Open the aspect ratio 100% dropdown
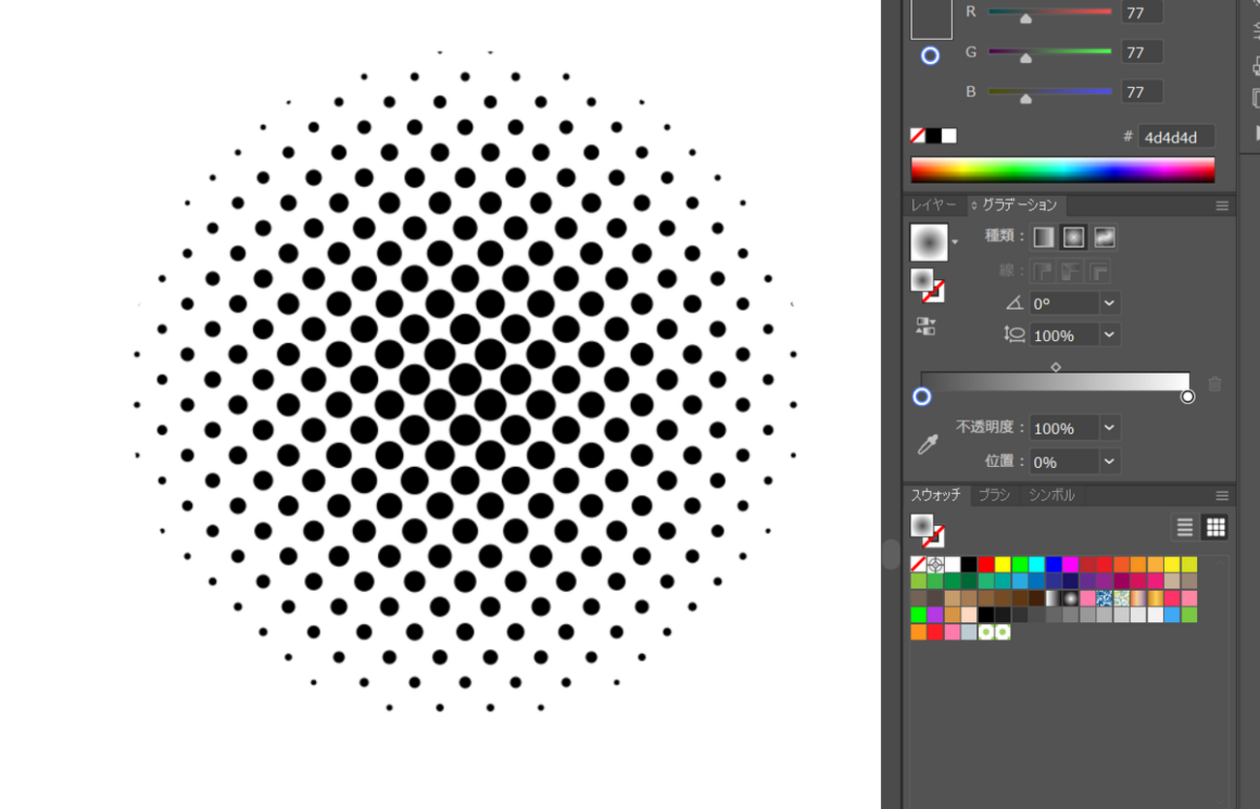This screenshot has height=809, width=1260. [x=1109, y=335]
